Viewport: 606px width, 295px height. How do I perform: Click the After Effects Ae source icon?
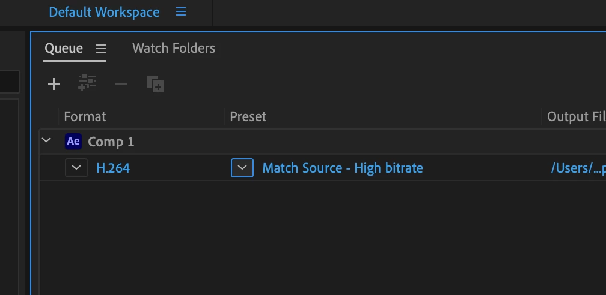(73, 142)
